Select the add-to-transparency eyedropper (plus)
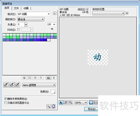Image resolution: width=140 pixels, height=116 pixels. pyautogui.click(x=12, y=85)
